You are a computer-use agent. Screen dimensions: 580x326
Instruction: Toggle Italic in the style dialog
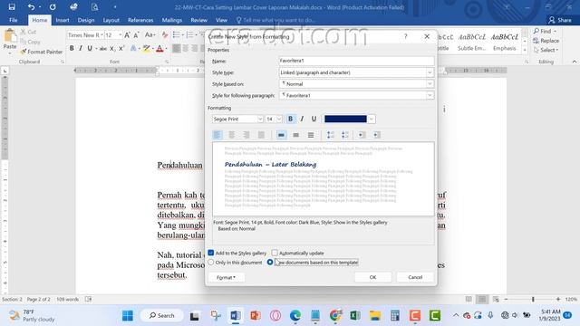click(302, 119)
